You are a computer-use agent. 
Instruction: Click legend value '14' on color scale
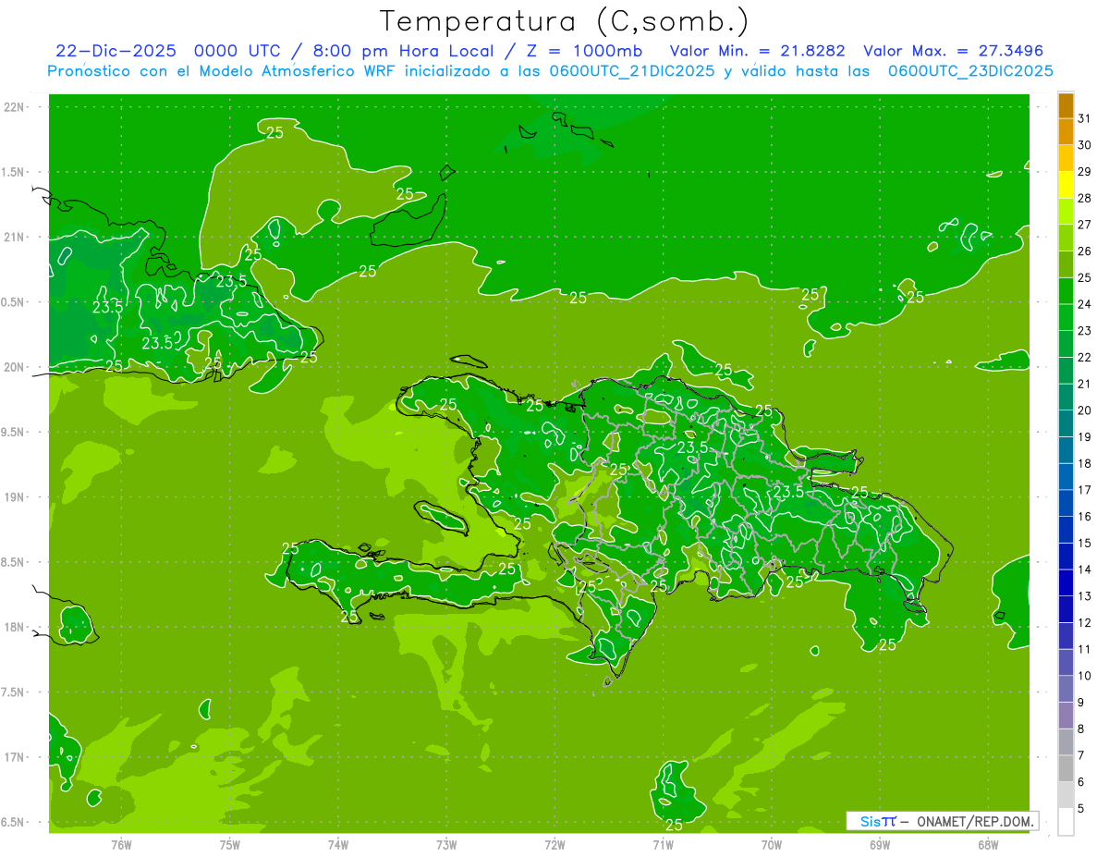[1085, 569]
